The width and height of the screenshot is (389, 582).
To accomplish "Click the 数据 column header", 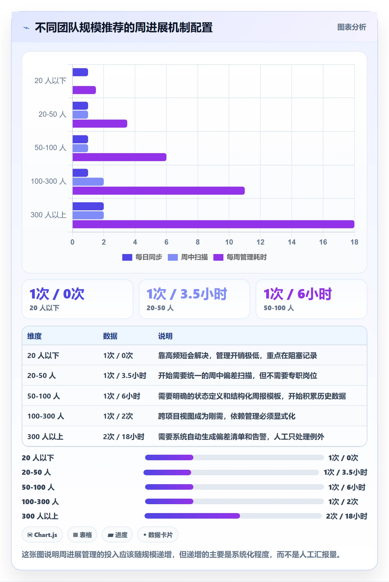I will (x=110, y=336).
